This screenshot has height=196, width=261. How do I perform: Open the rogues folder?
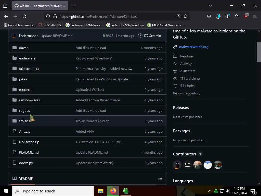tap(24, 111)
